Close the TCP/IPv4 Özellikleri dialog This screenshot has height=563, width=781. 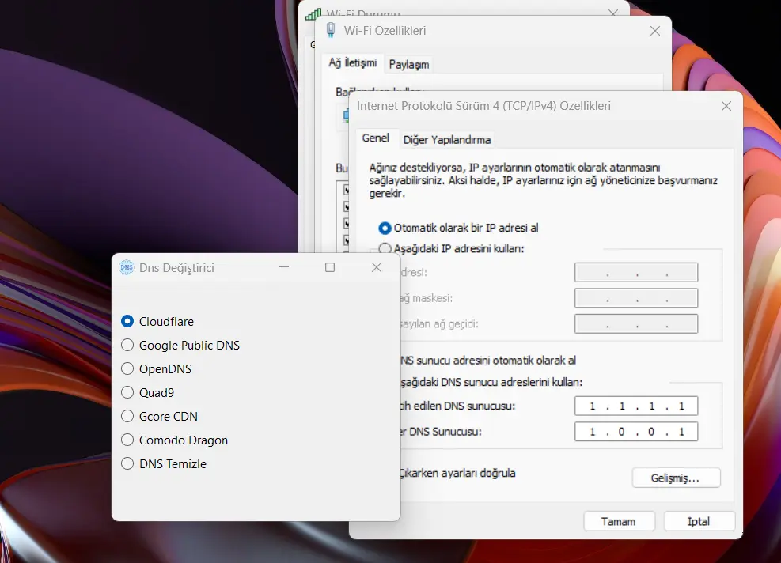[726, 106]
